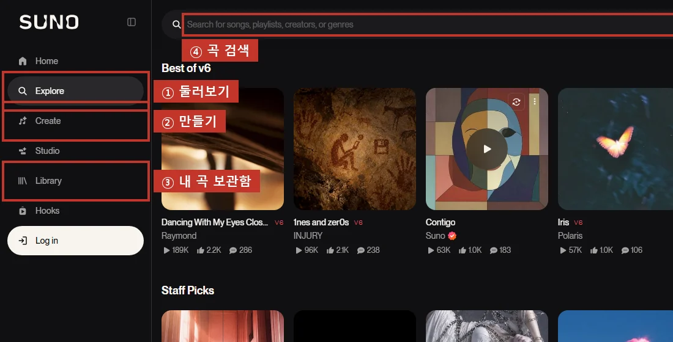Click the Create music note icon
Screen dimensions: 673x342
[23, 121]
